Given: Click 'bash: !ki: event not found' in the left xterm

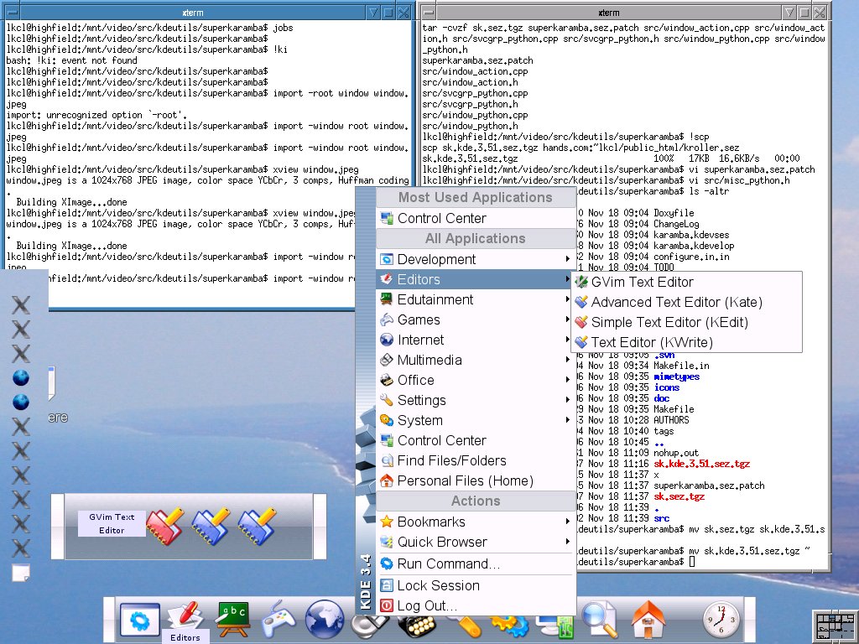Looking at the screenshot, I should (x=72, y=60).
